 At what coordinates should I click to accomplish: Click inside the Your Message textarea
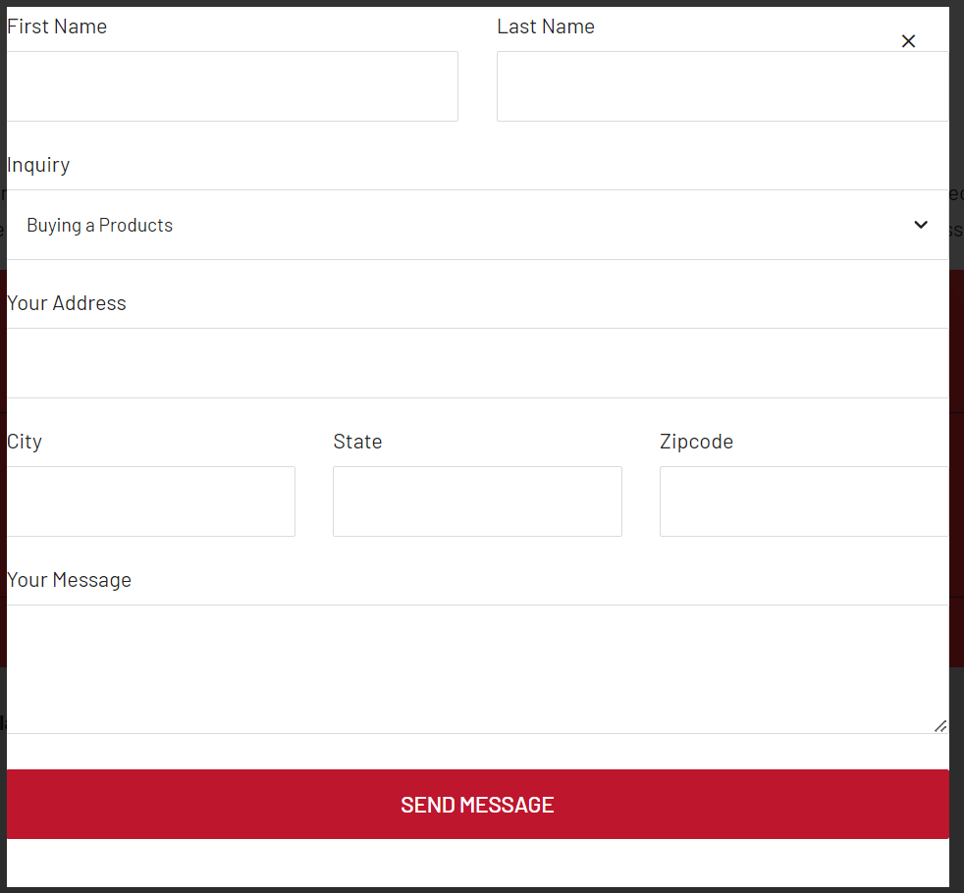[x=477, y=668]
